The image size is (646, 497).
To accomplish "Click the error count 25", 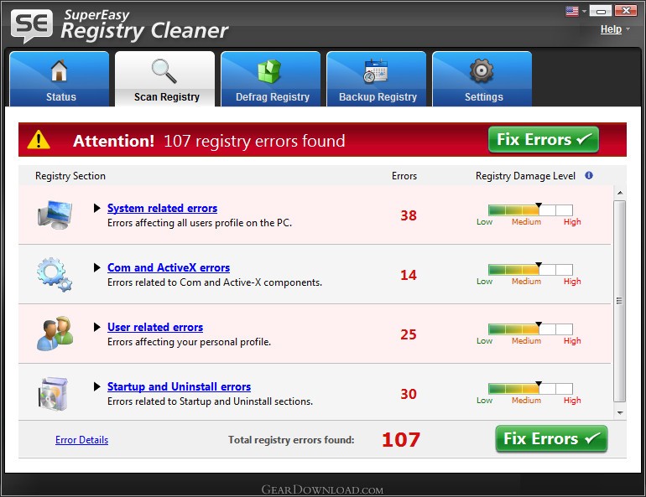I will coord(409,334).
